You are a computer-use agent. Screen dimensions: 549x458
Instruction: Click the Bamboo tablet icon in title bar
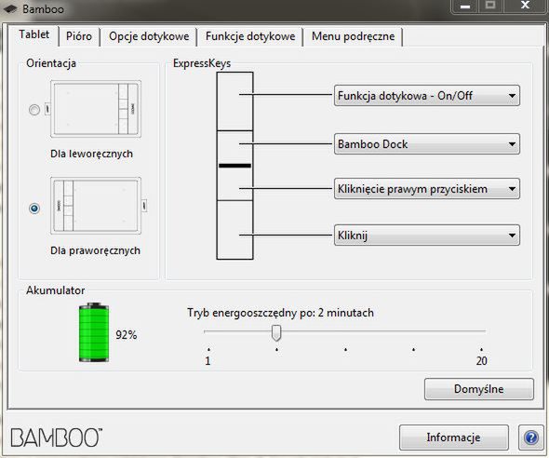pyautogui.click(x=10, y=8)
